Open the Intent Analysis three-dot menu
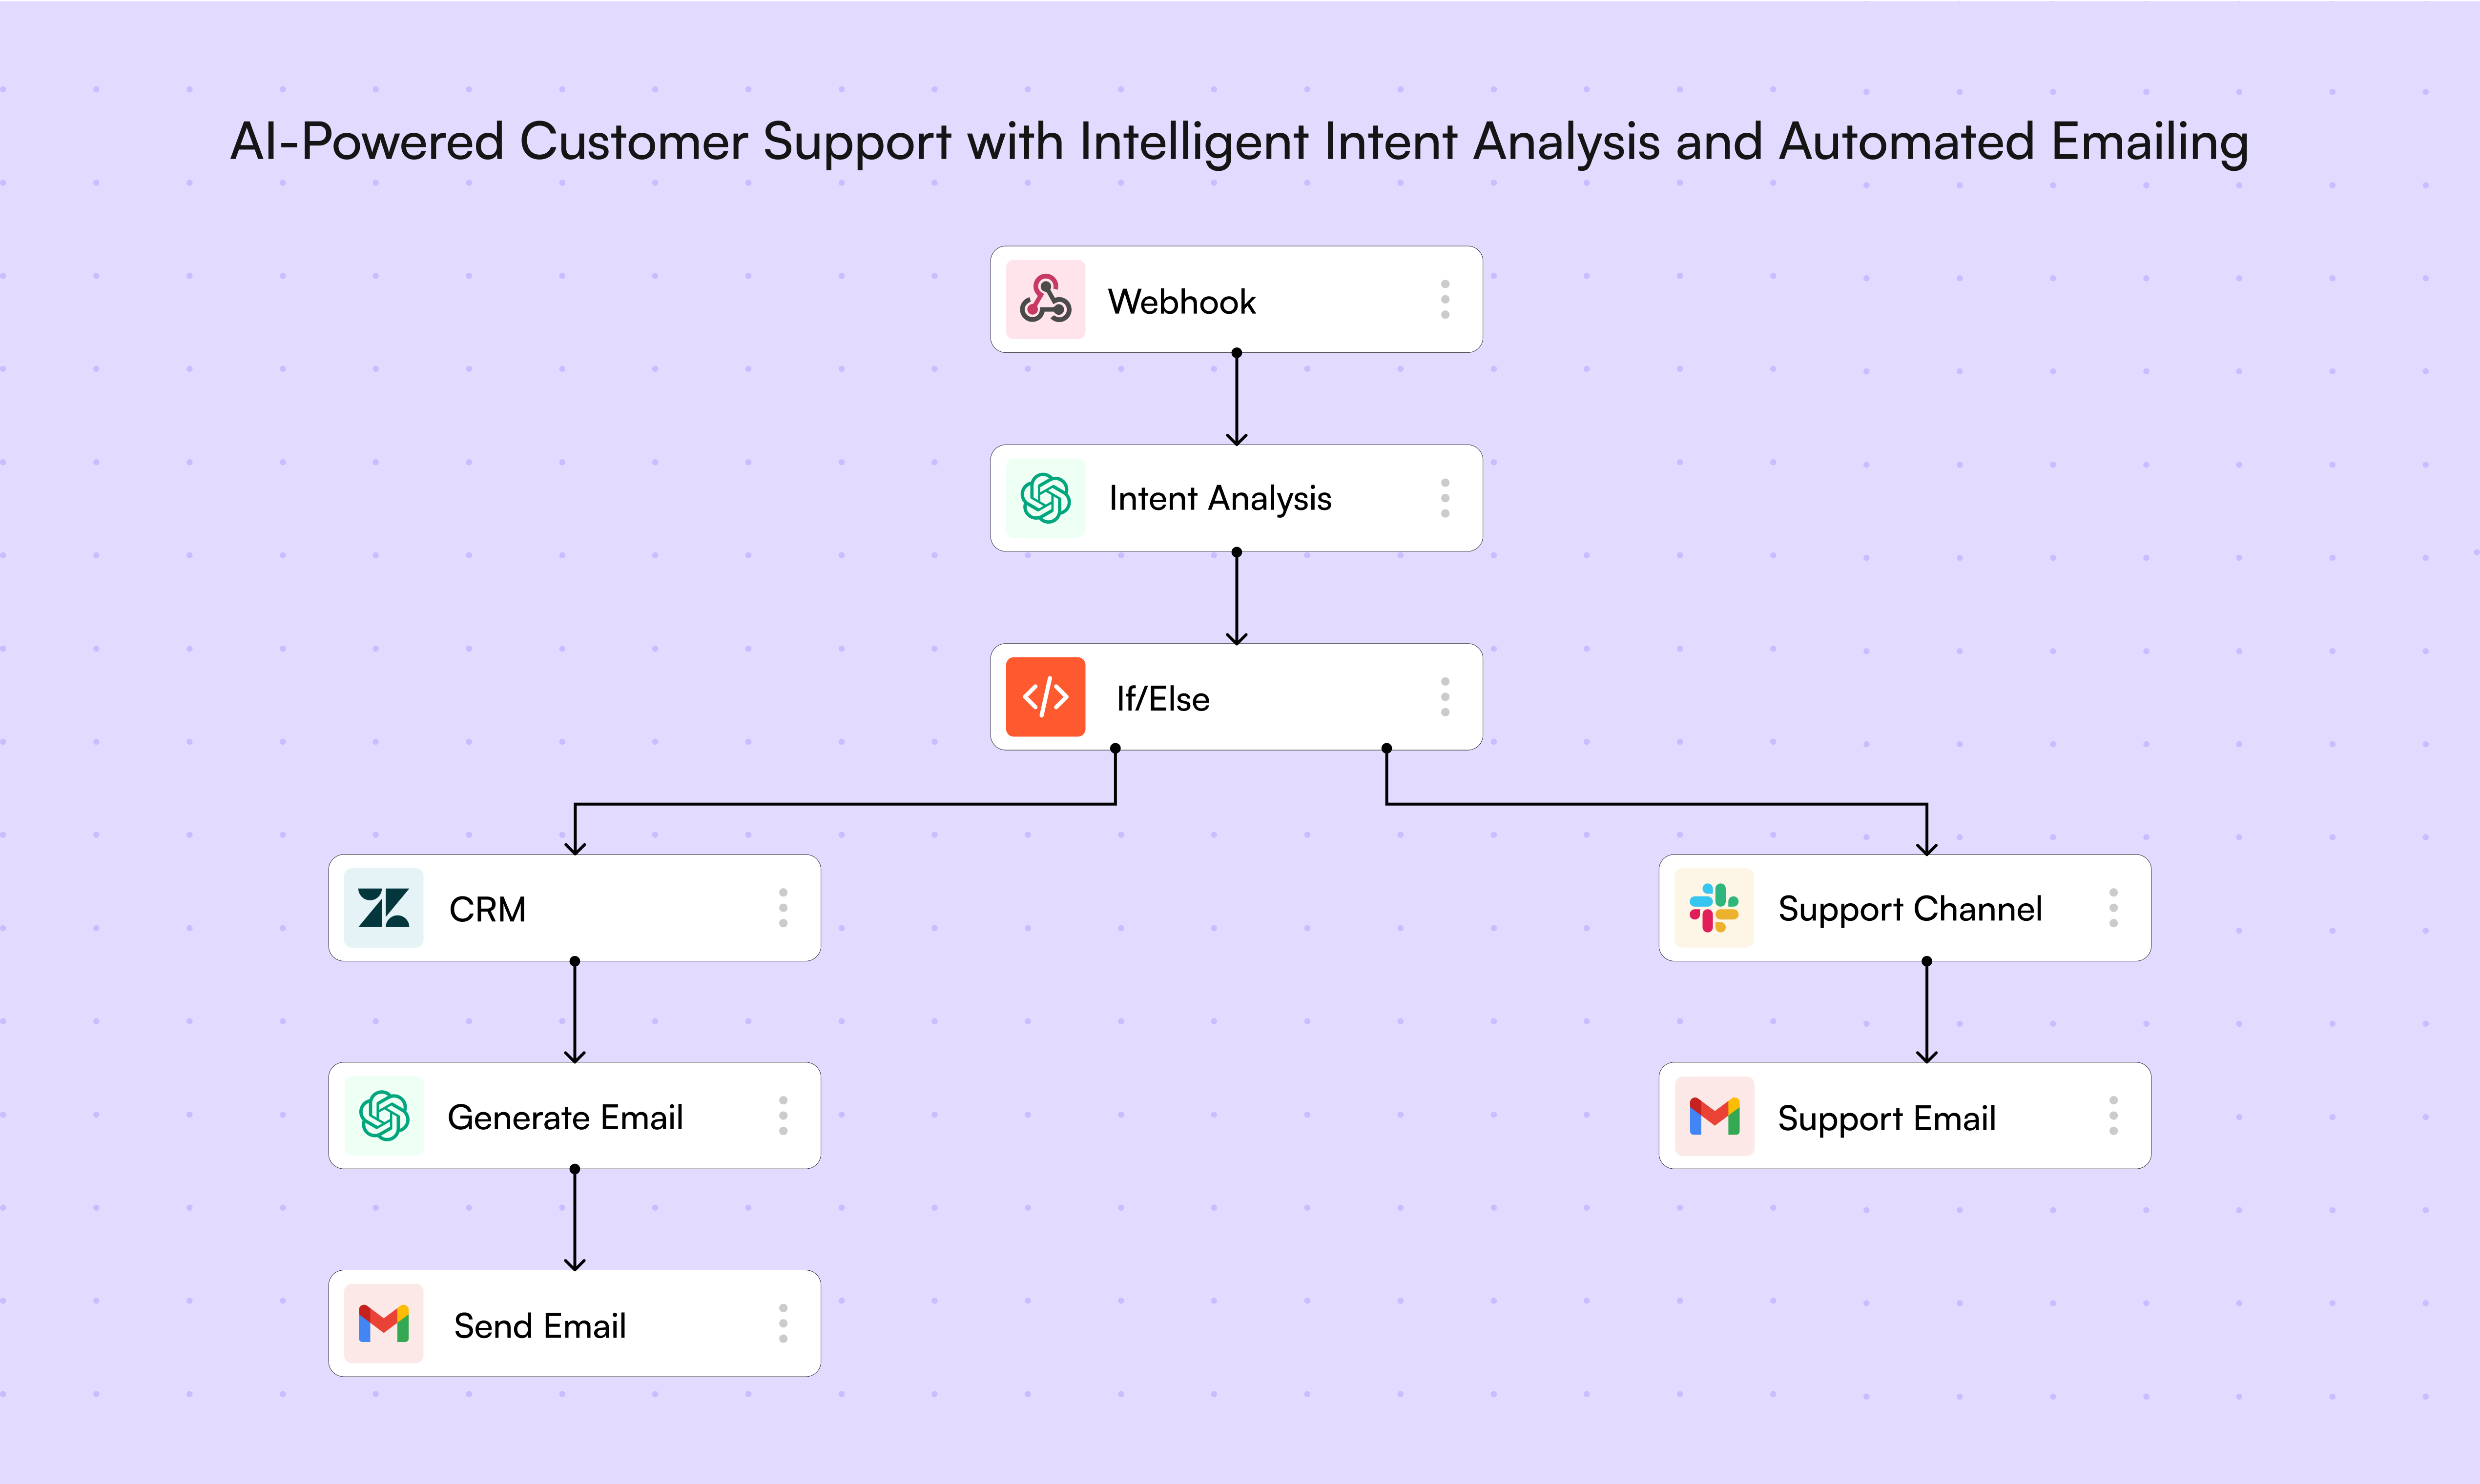The image size is (2480, 1484). (x=1445, y=498)
